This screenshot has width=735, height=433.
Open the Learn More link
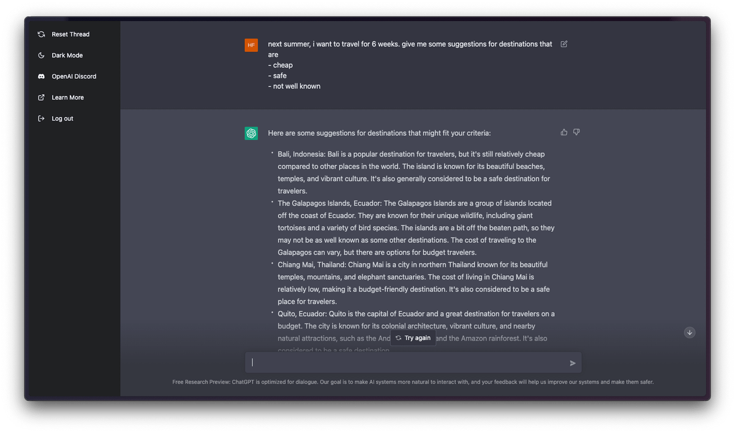coord(67,98)
